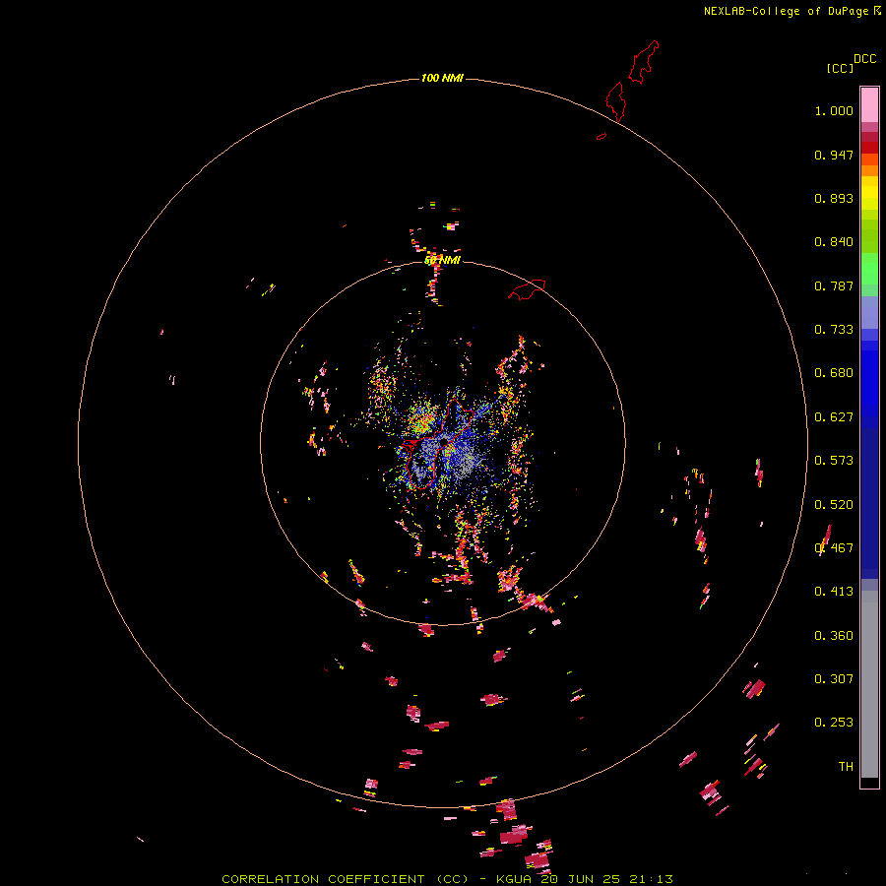
Task: Click the 0.413 scale value
Action: tap(834, 592)
